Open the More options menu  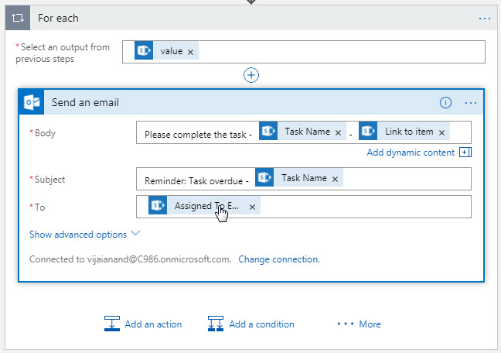360,324
